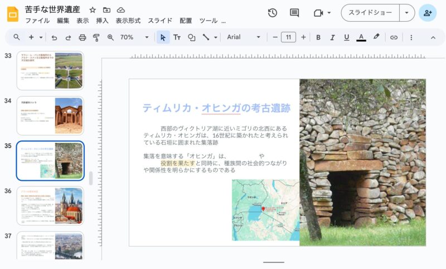
Task: Expand the line type dropdown arrow
Action: click(216, 37)
